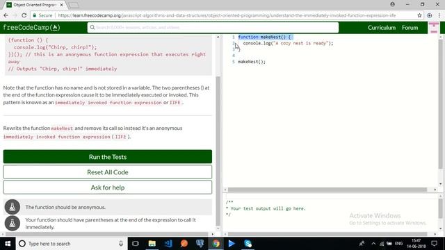Open the orange Firefox taskbar icon
The width and height of the screenshot is (445, 250).
[x=184, y=244]
